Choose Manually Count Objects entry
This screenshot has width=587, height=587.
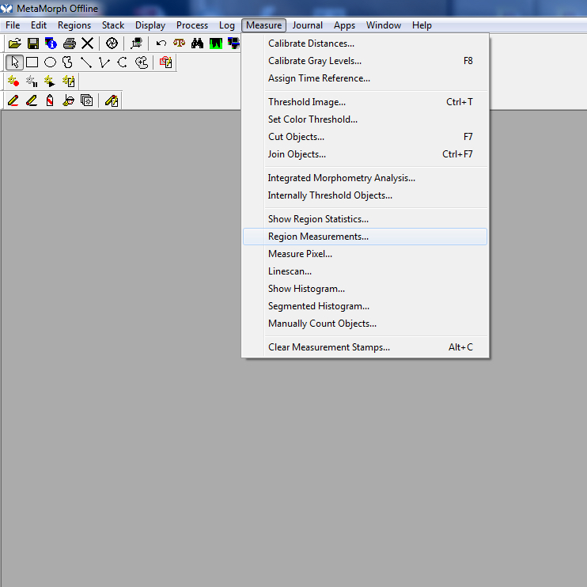365,324
